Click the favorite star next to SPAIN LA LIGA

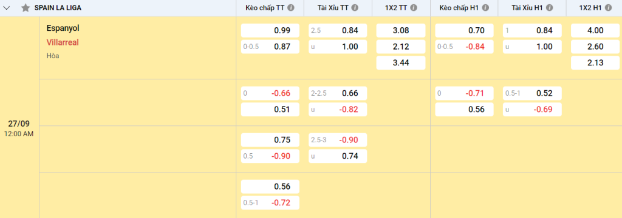pyautogui.click(x=26, y=8)
